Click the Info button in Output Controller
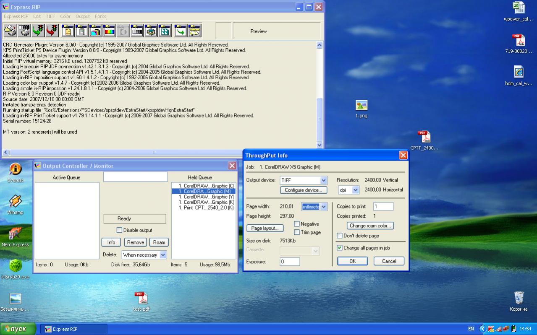This screenshot has width=537, height=335. (111, 242)
